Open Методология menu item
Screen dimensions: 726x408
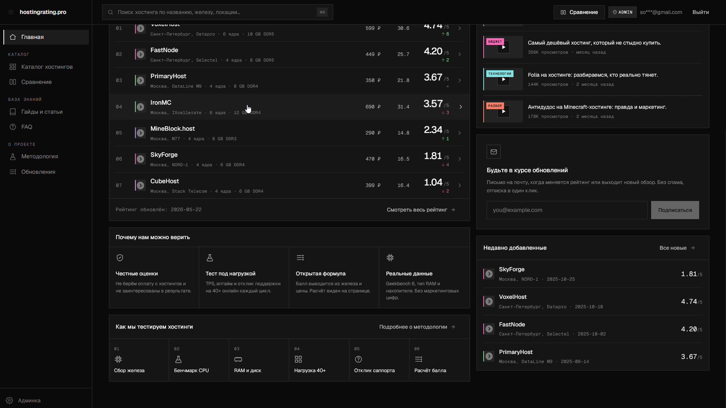(x=46, y=156)
